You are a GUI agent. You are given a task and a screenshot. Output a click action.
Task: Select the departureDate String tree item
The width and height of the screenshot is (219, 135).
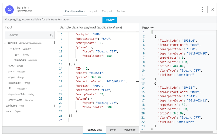click(21, 94)
